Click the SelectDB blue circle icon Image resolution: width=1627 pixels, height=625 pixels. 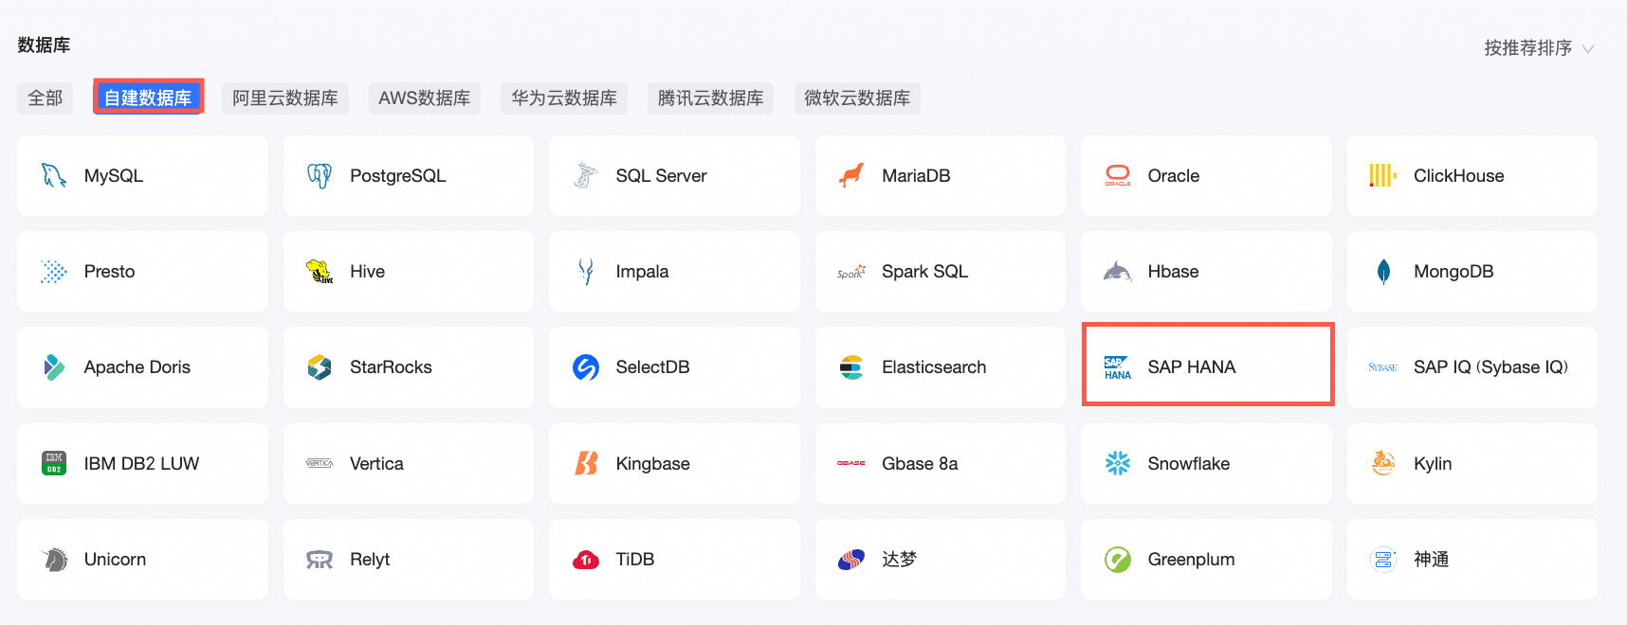point(586,367)
